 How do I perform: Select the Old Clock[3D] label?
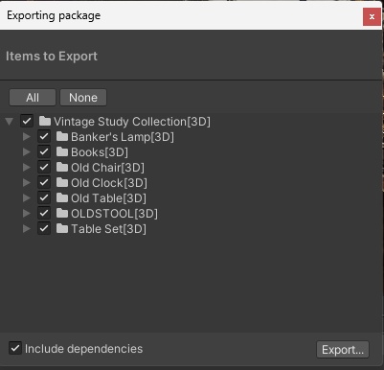coord(109,183)
